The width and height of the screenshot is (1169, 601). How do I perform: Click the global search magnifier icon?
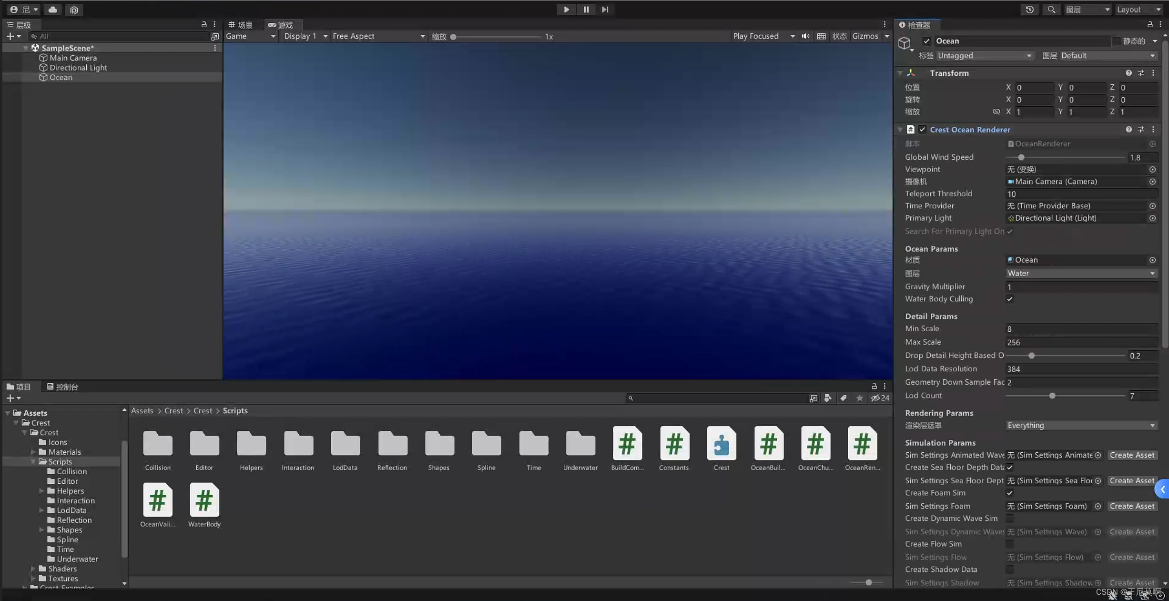[1051, 10]
